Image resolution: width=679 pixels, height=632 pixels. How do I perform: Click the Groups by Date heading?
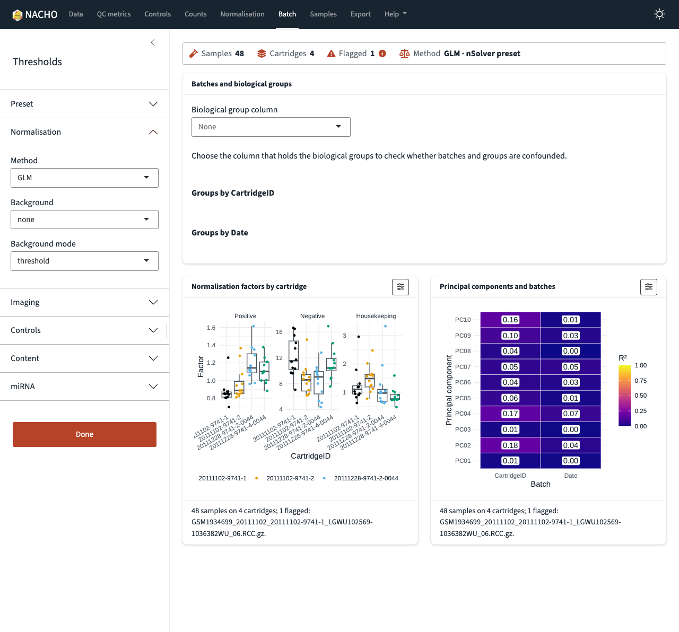[220, 233]
